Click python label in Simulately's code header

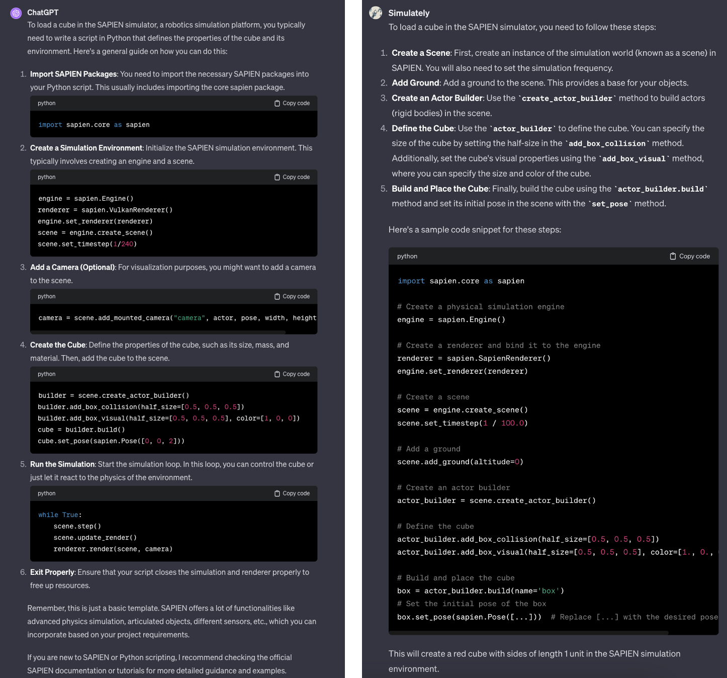click(x=407, y=256)
